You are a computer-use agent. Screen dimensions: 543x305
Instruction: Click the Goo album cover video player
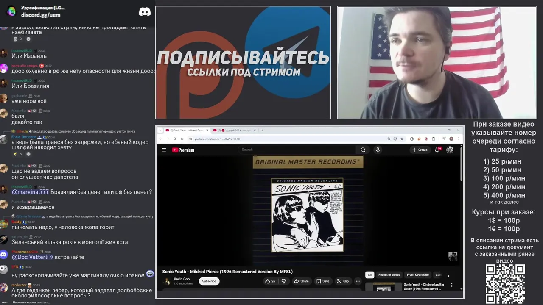pyautogui.click(x=308, y=211)
